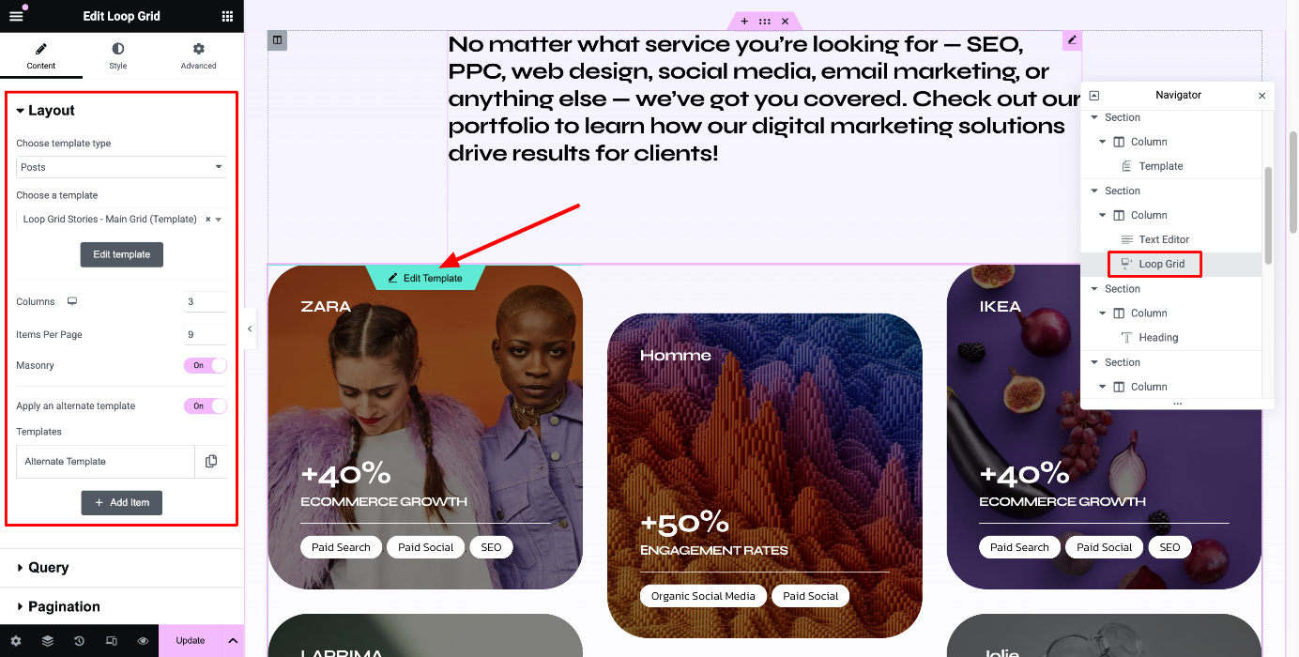Switch to the Advanced tab
The height and width of the screenshot is (657, 1299).
point(198,55)
